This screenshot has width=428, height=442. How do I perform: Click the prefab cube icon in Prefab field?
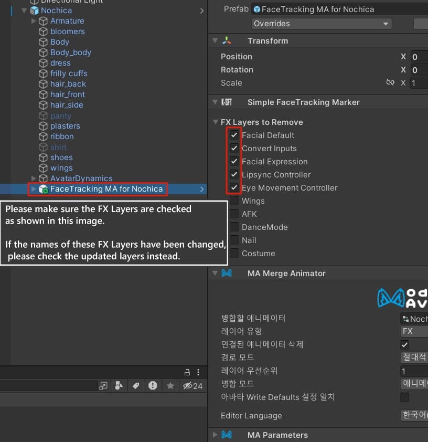[x=257, y=9]
